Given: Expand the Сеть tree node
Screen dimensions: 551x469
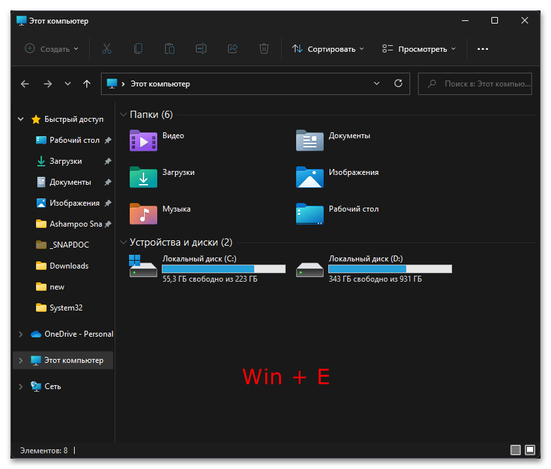Looking at the screenshot, I should tap(21, 386).
